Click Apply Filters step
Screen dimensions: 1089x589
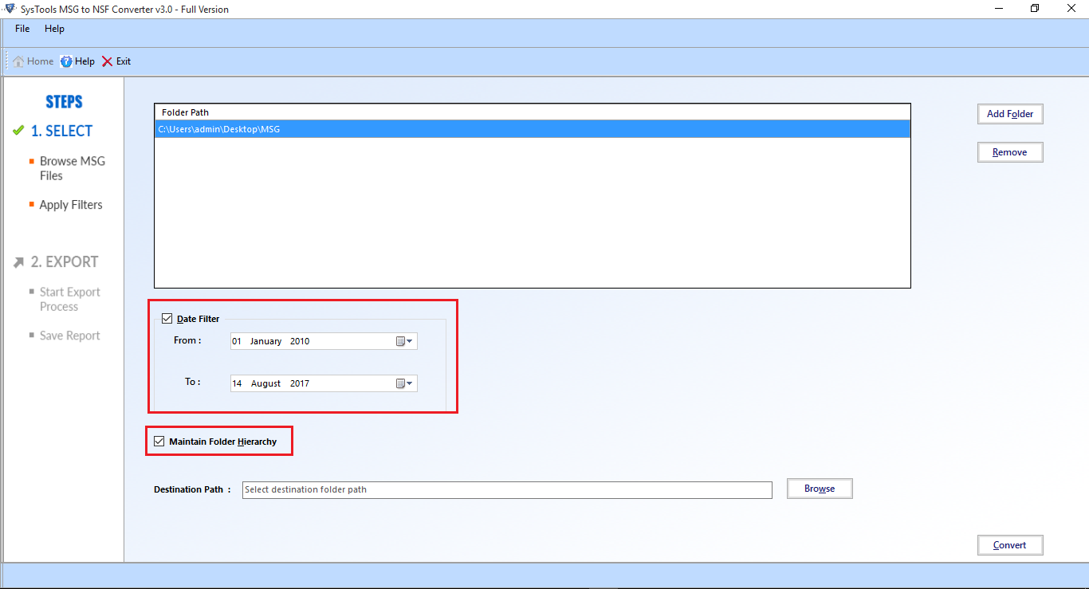click(x=71, y=205)
